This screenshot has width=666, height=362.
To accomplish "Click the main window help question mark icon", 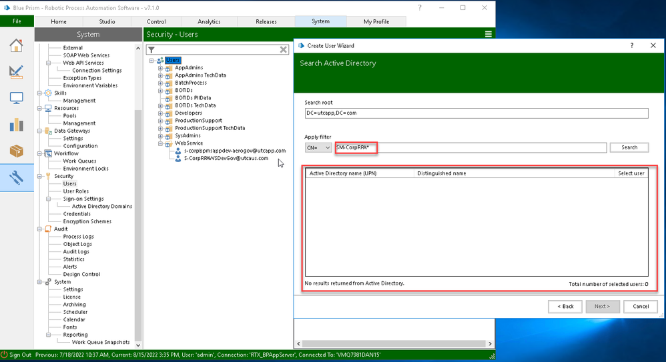I will 420,7.
